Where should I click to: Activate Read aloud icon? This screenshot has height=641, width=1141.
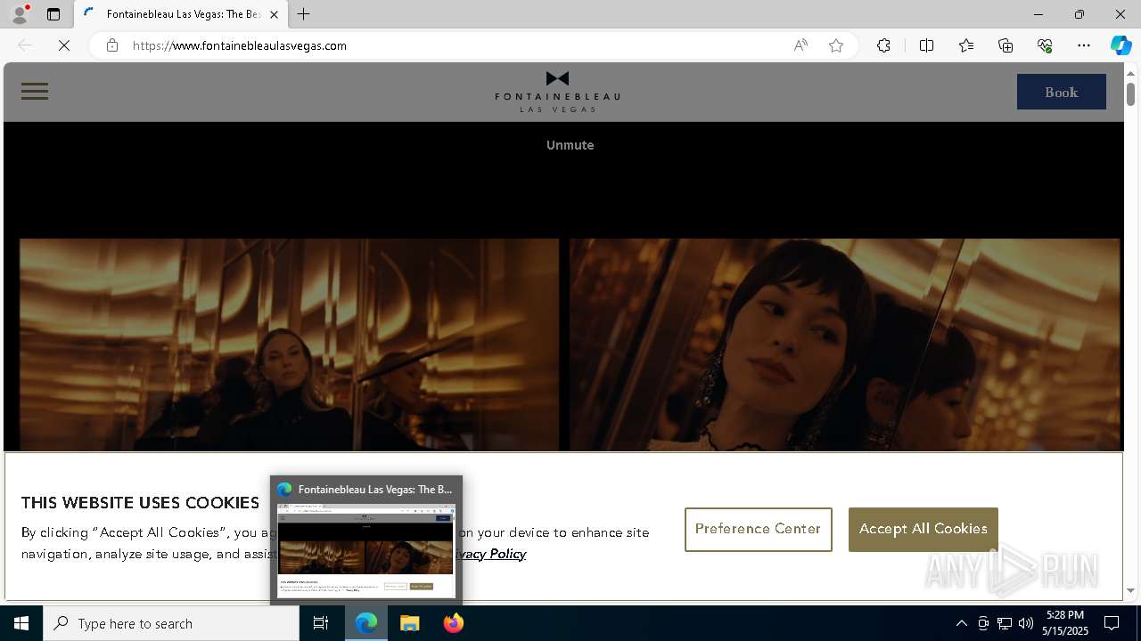800,45
